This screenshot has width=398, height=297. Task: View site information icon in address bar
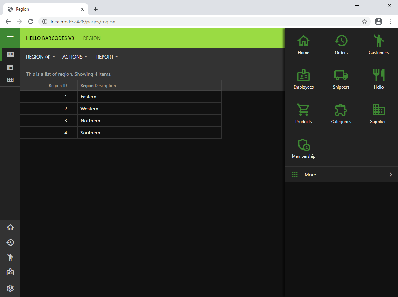(45, 22)
